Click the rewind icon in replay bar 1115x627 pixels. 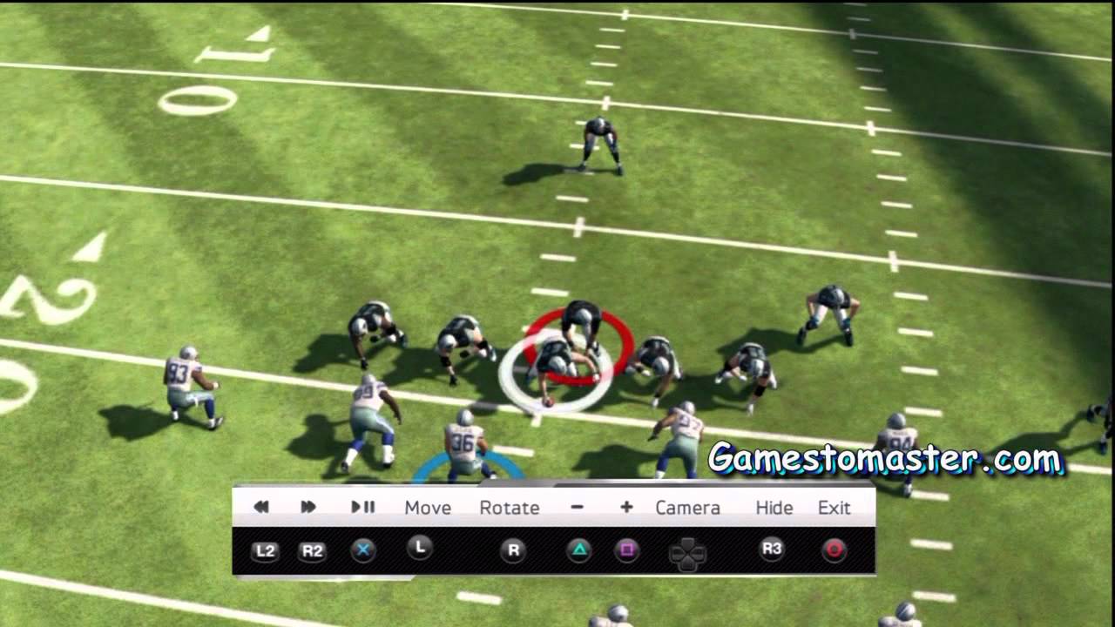pos(261,507)
